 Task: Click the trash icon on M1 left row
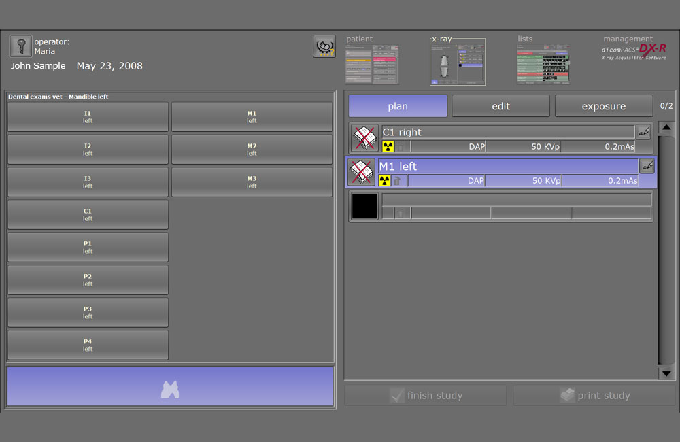click(397, 181)
